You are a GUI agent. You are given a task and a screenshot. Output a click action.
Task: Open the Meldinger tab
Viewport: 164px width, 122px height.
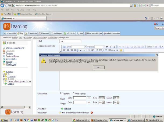[56, 33]
